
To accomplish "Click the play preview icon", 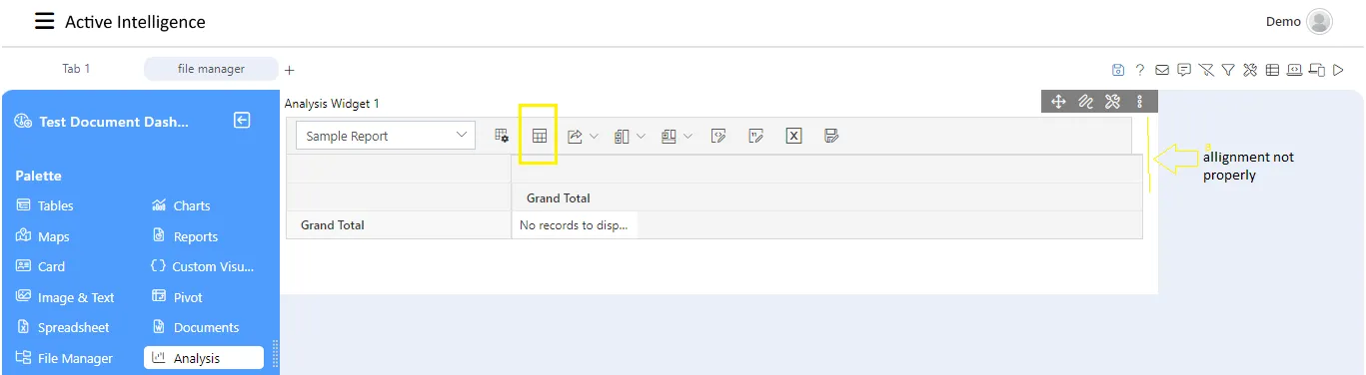I will [1339, 70].
